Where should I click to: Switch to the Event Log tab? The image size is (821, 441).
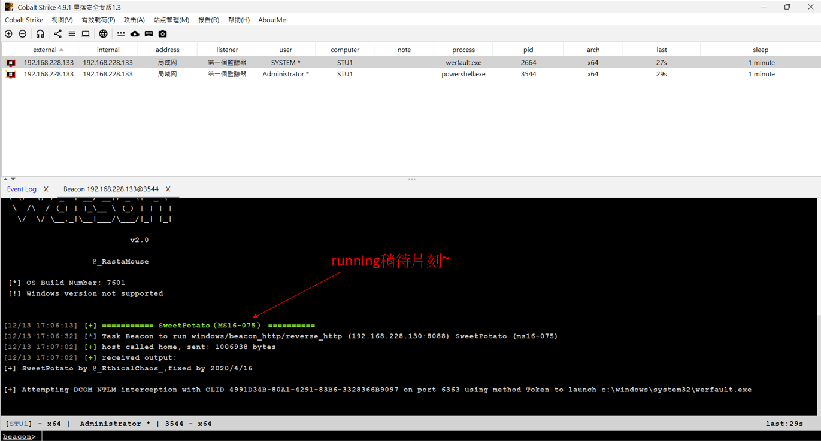tap(22, 189)
